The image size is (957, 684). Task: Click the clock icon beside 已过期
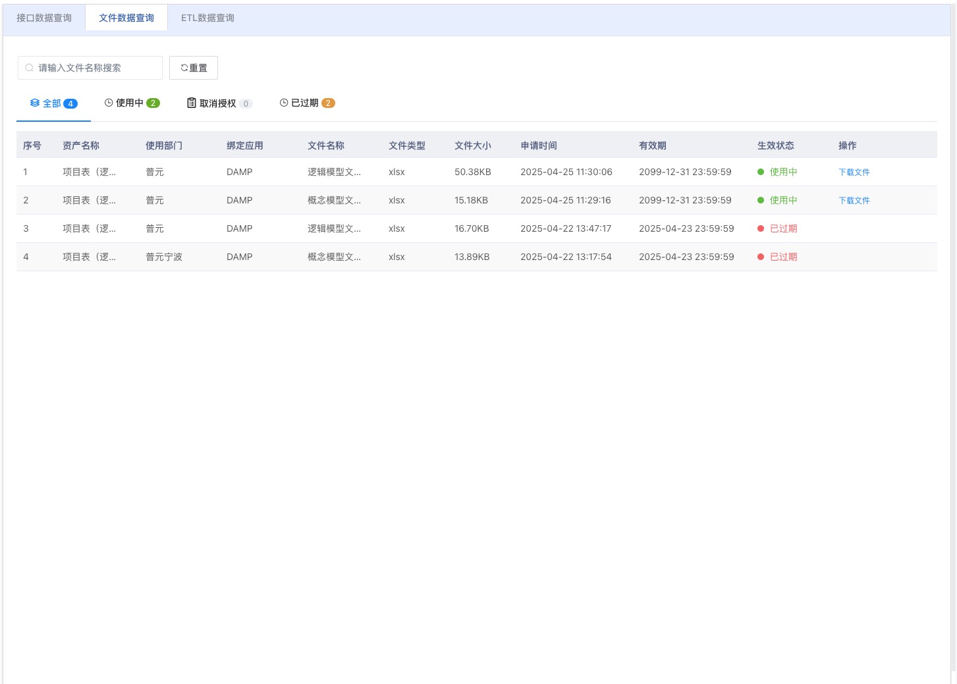pyautogui.click(x=284, y=103)
